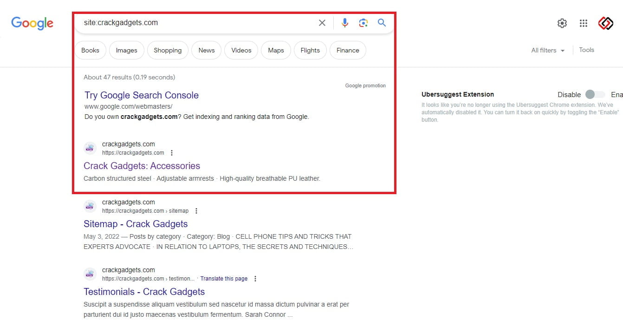Clear the search box text
This screenshot has width=623, height=327.
coord(322,23)
